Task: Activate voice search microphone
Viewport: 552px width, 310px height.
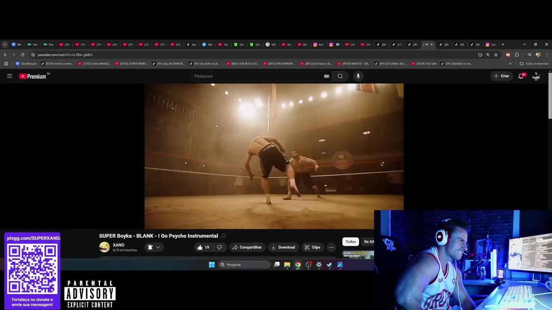Action: (358, 76)
